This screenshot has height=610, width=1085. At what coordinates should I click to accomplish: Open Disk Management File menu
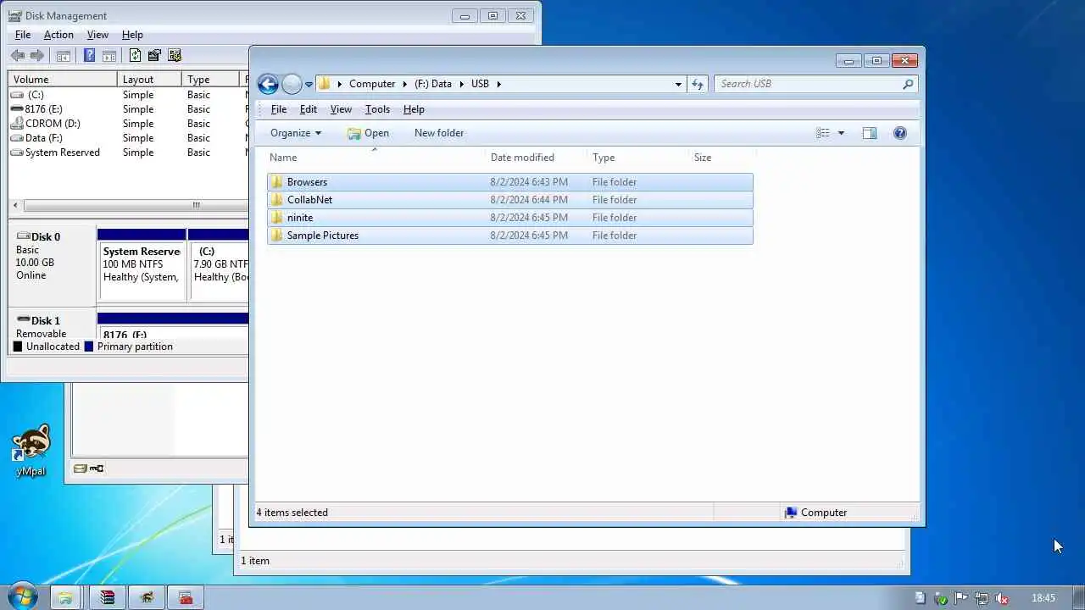[23, 35]
